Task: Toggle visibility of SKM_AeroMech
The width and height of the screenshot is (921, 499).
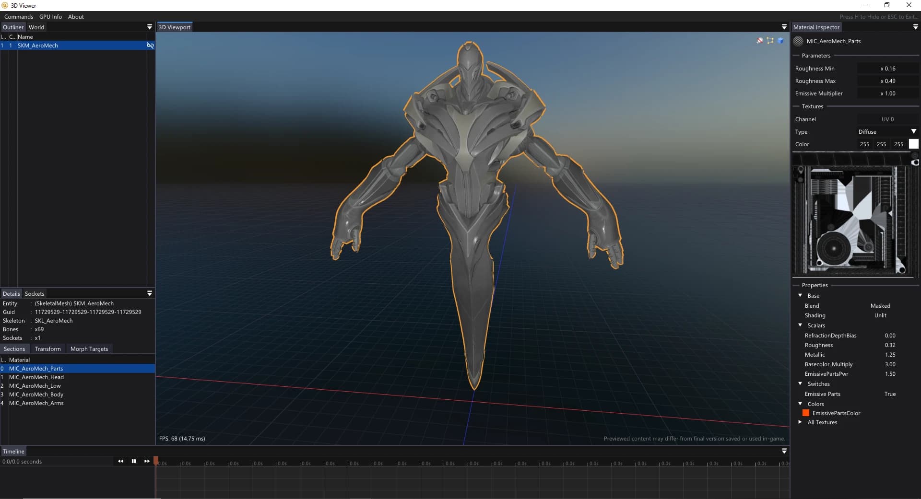Action: point(150,46)
